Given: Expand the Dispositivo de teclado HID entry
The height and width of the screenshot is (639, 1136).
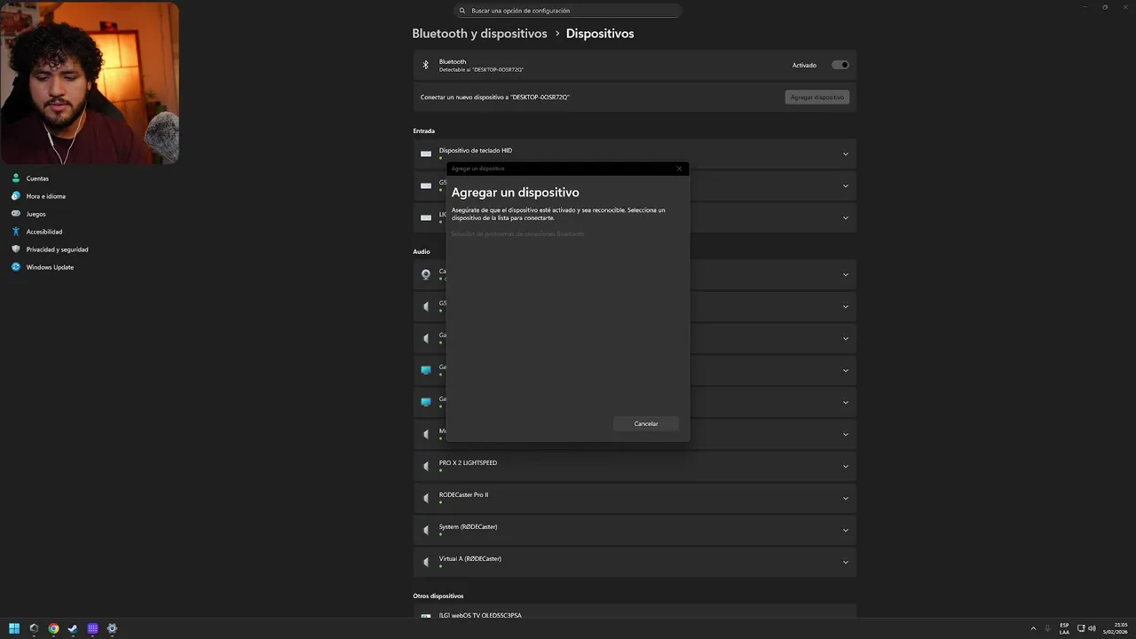Looking at the screenshot, I should coord(845,154).
